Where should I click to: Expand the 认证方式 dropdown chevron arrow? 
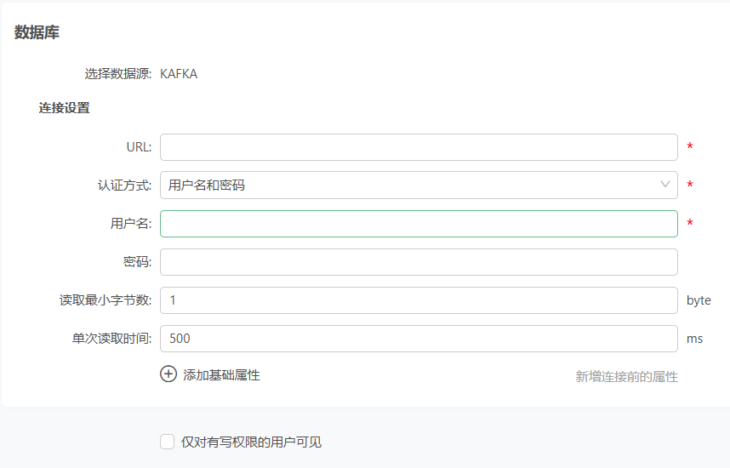(664, 185)
